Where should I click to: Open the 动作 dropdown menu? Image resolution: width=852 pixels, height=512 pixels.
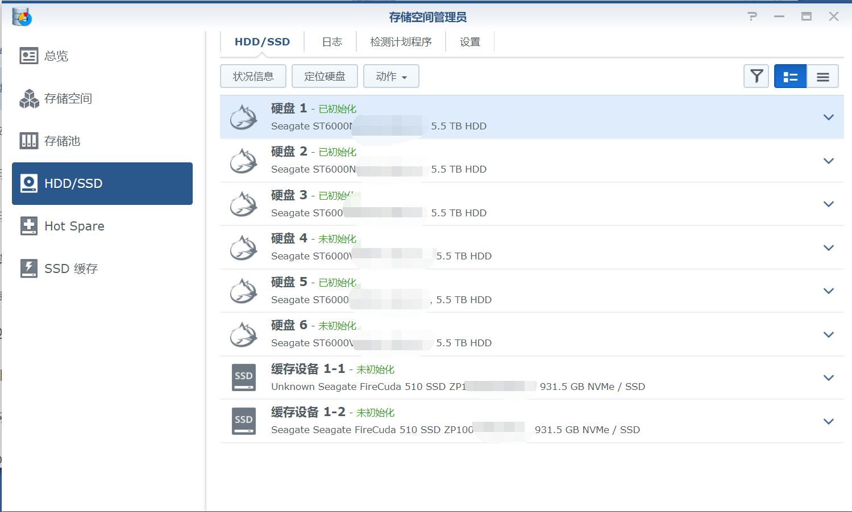click(x=391, y=75)
